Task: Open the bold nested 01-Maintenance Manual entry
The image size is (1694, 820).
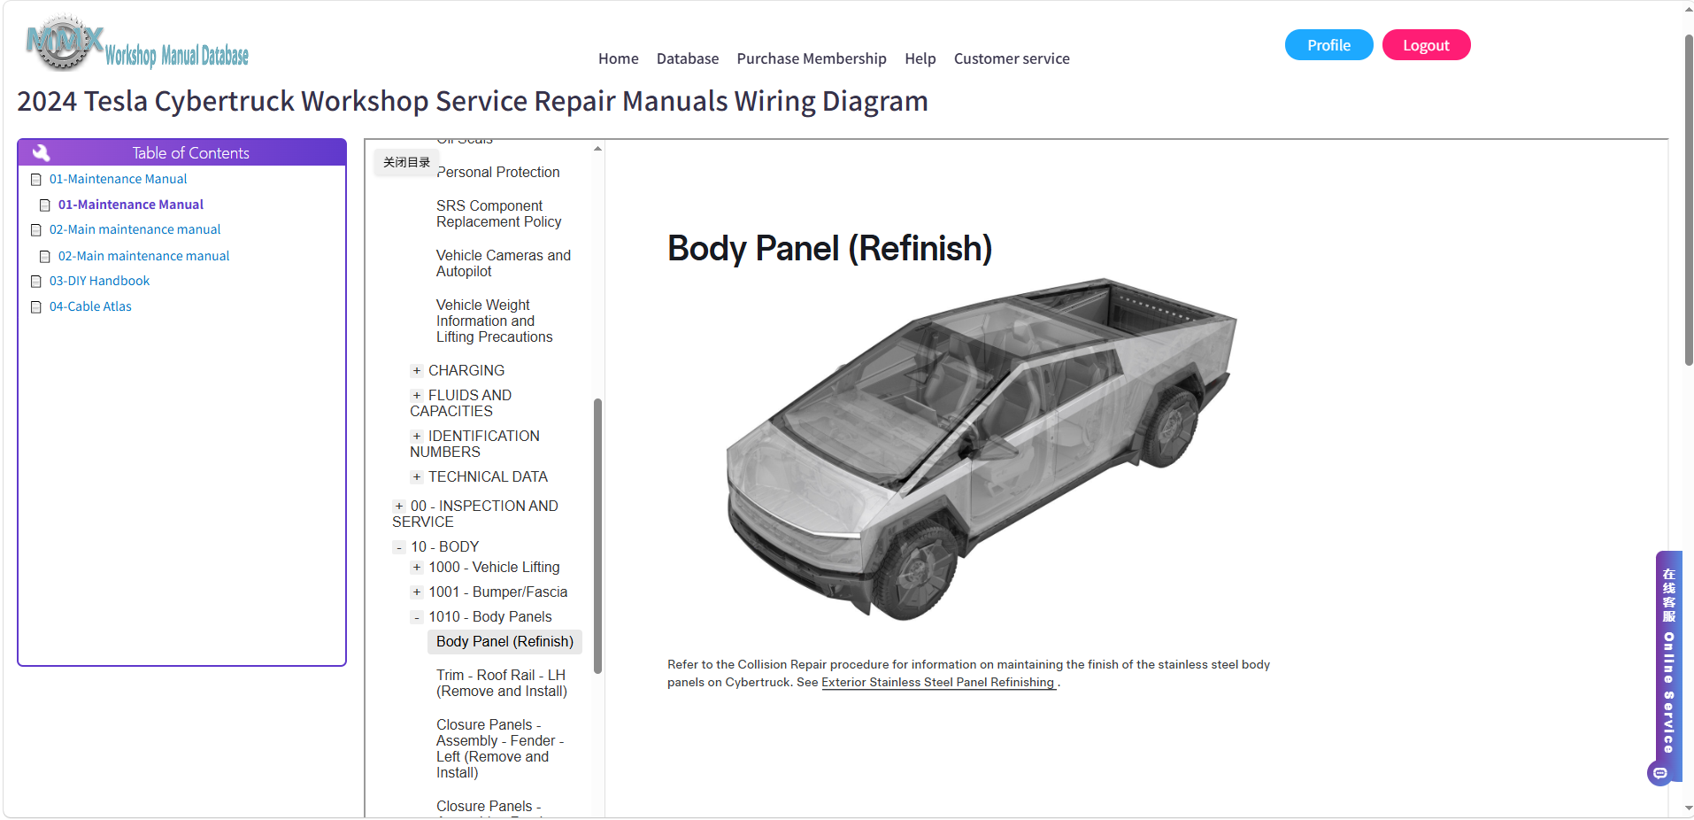Action: pyautogui.click(x=130, y=205)
